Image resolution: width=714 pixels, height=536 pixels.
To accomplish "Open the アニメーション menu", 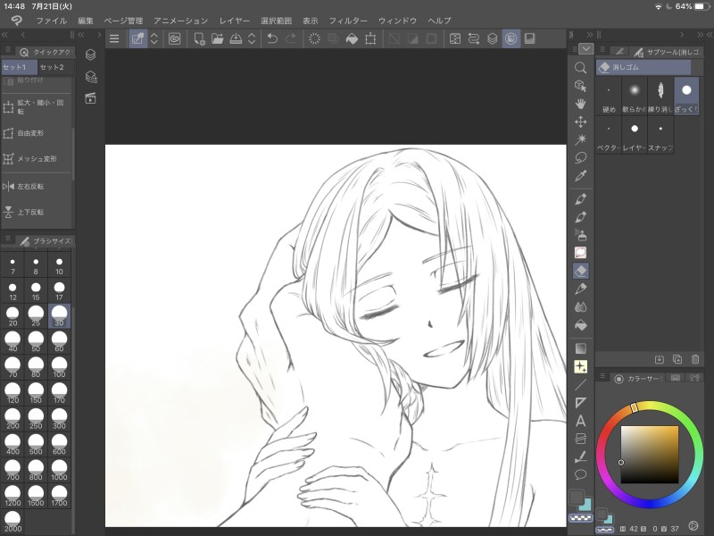I will (x=181, y=21).
